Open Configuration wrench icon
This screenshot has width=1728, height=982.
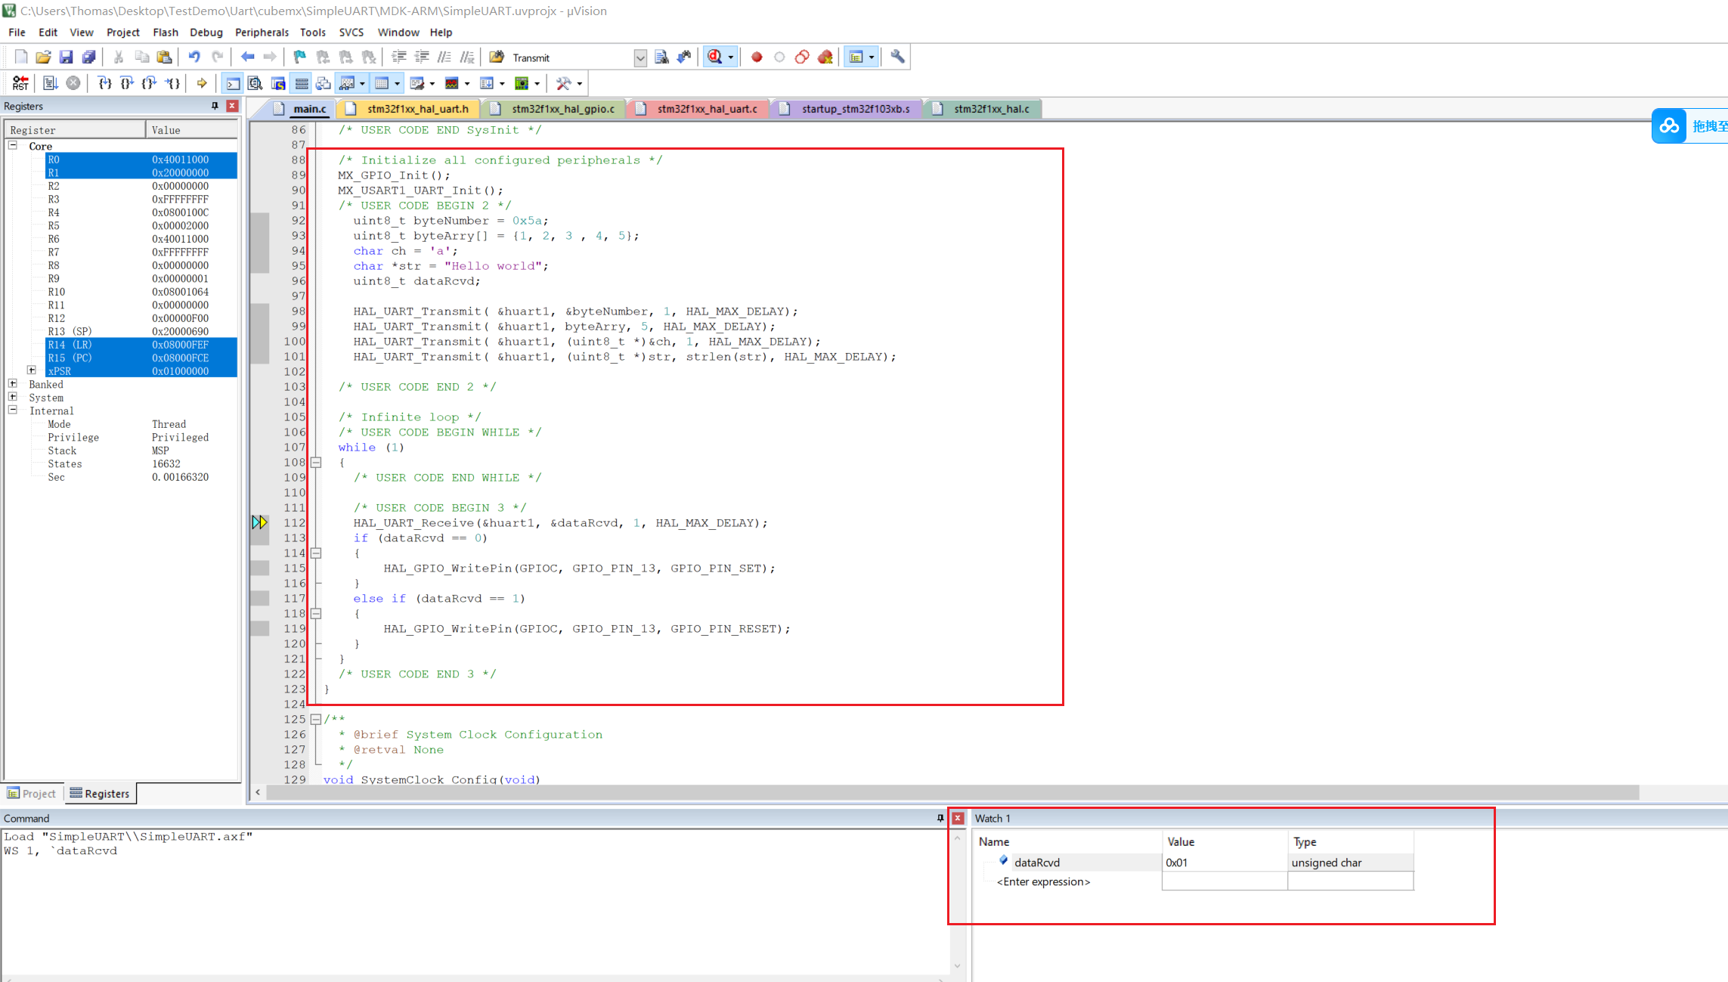coord(897,57)
